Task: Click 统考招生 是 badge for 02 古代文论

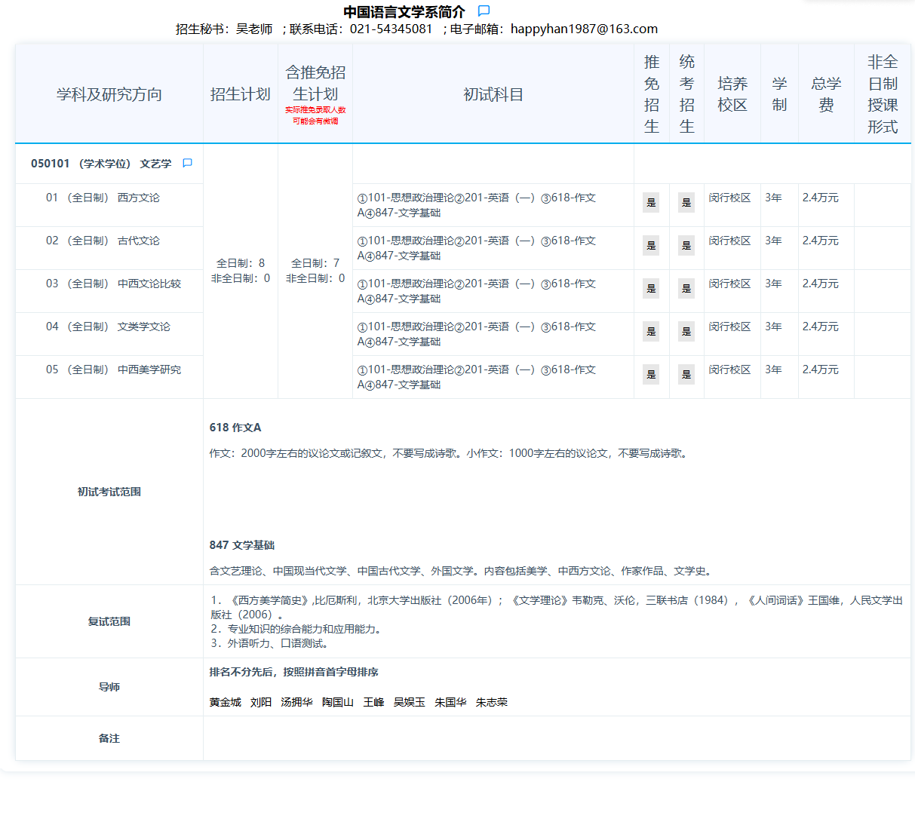Action: click(x=686, y=246)
